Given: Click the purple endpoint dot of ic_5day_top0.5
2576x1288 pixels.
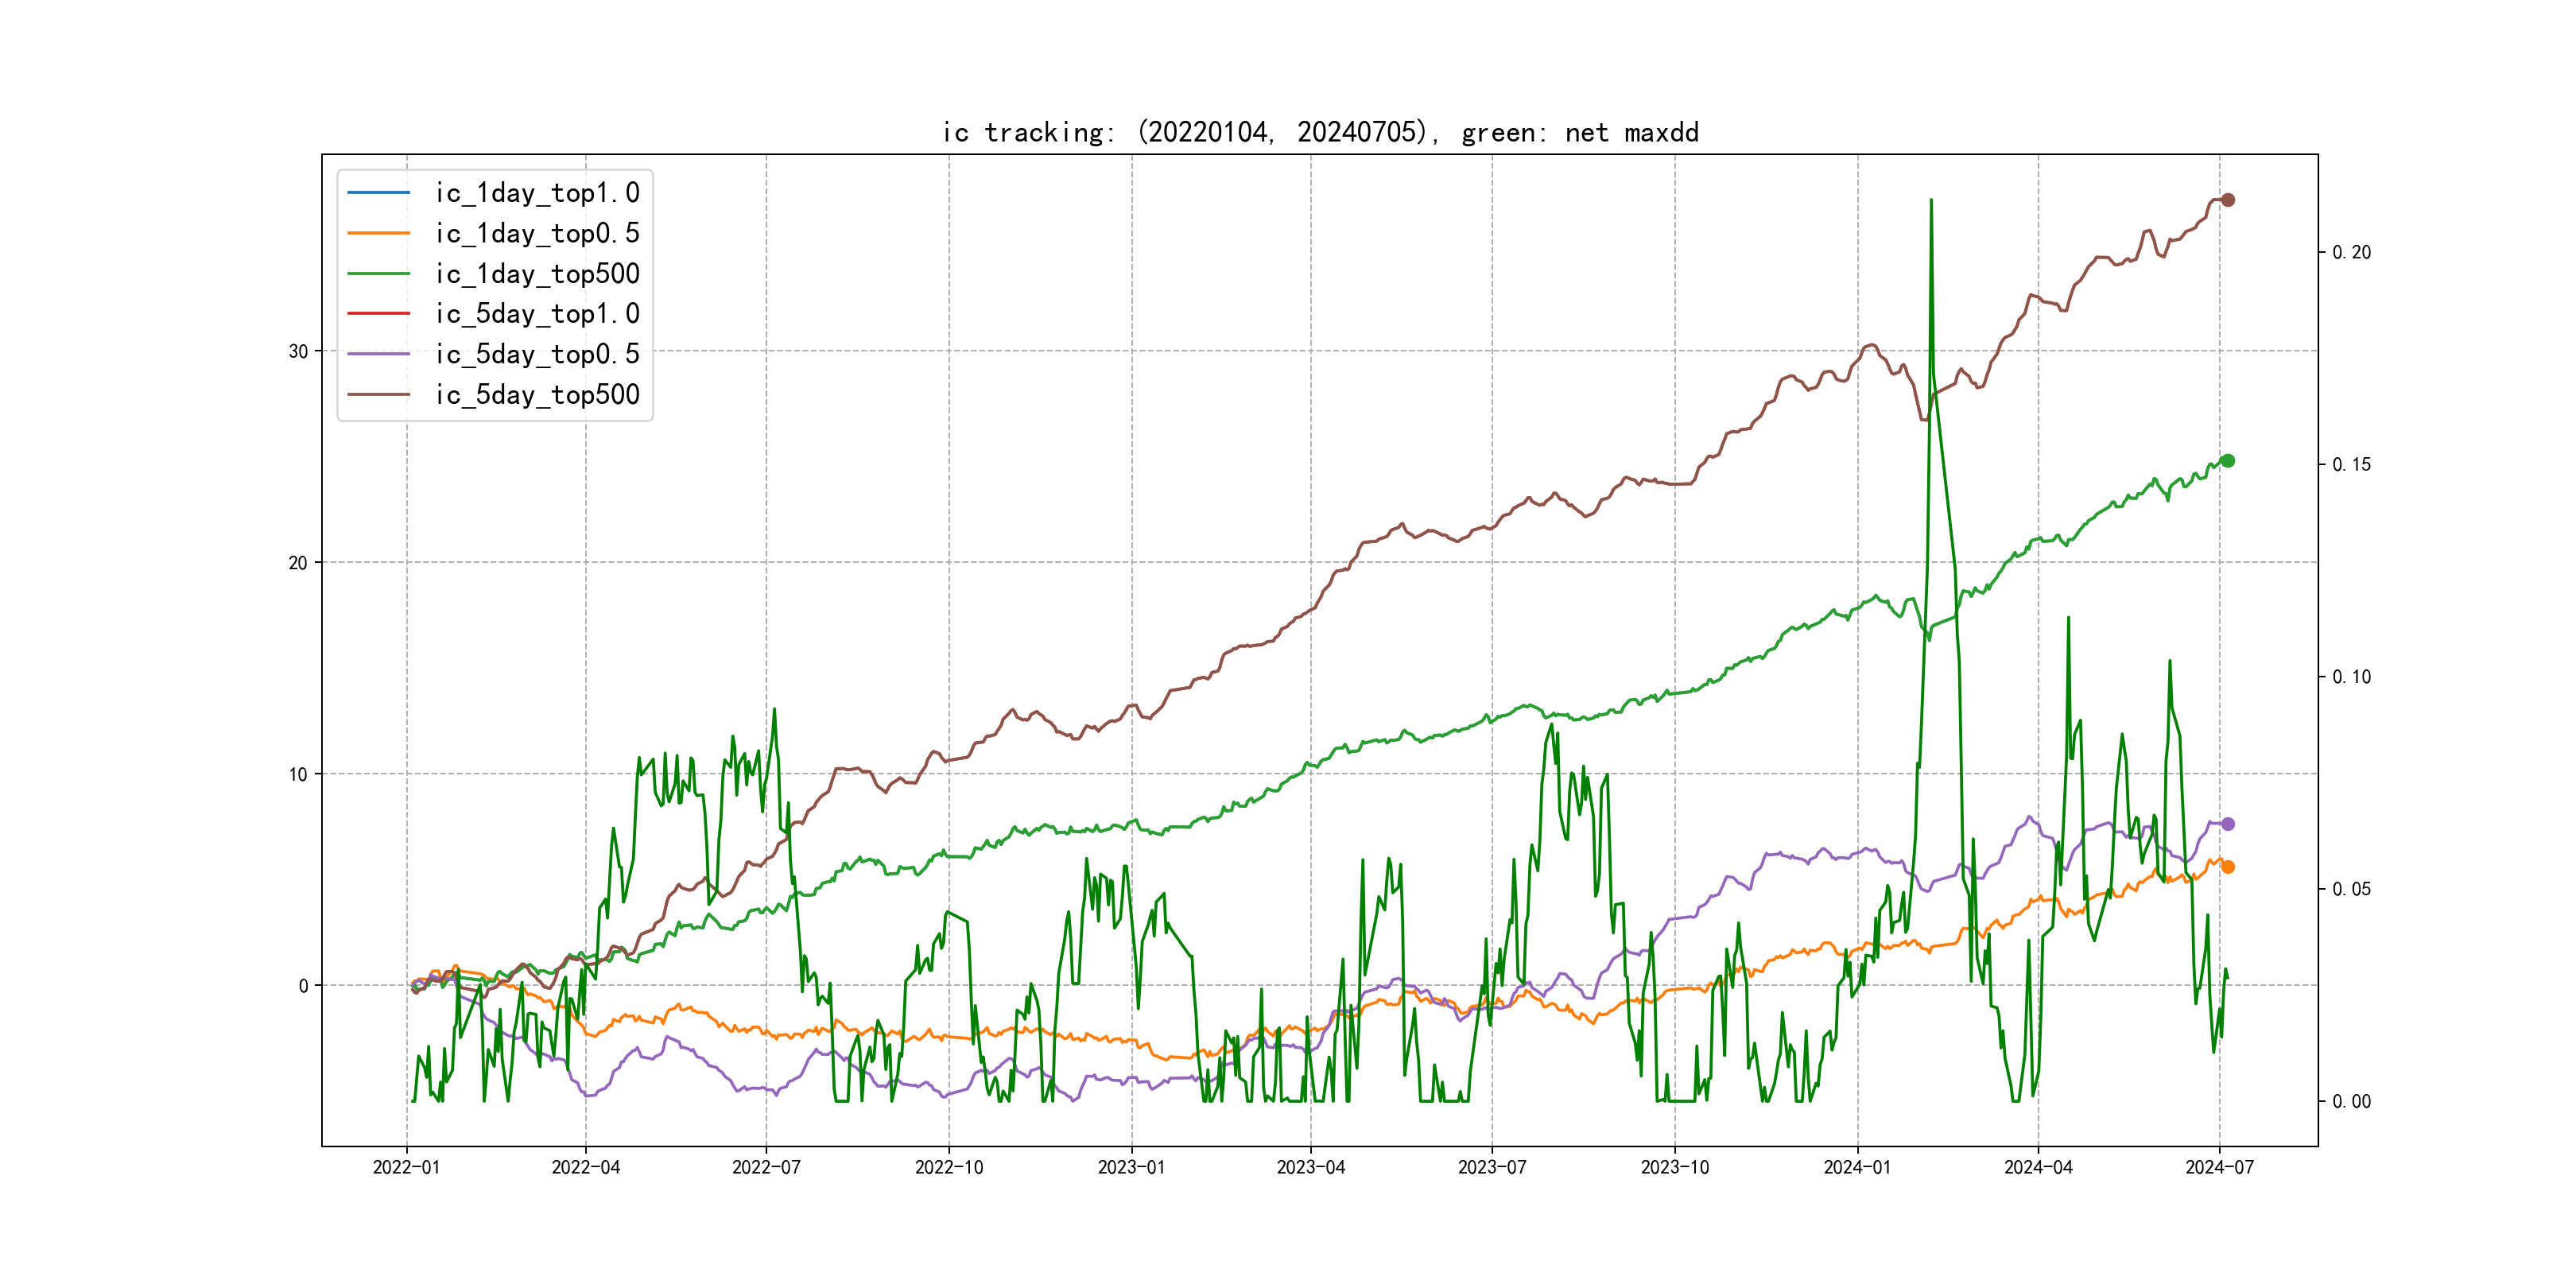Looking at the screenshot, I should (2227, 824).
